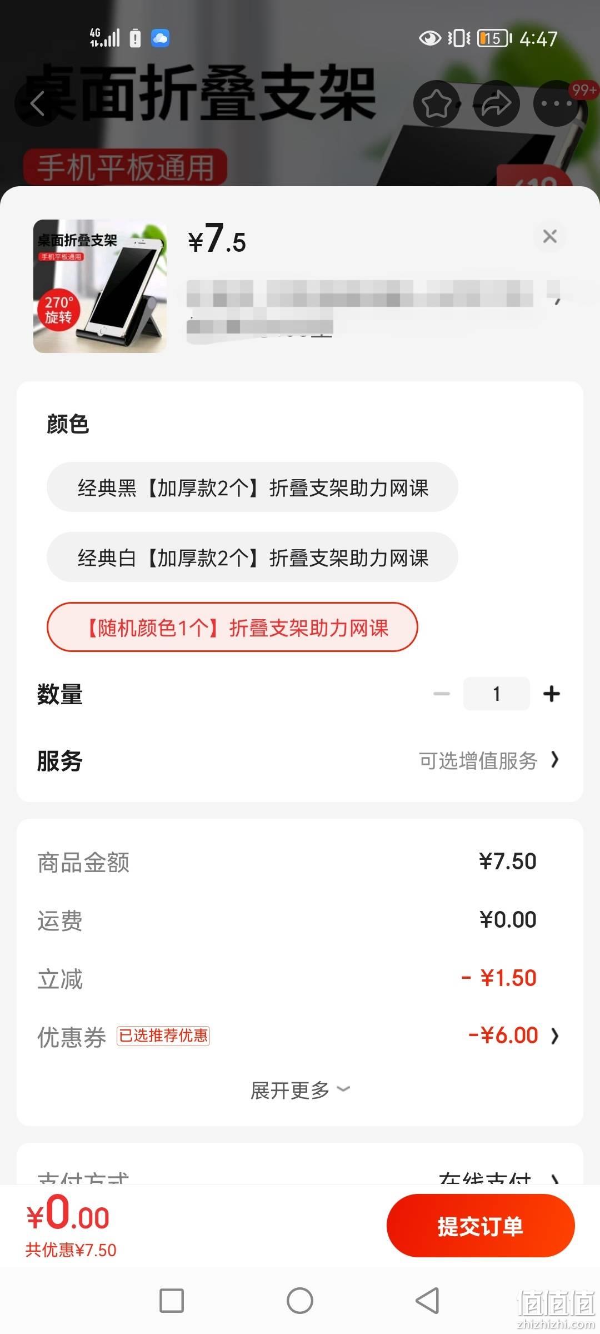Increase quantity with plus icon
This screenshot has width=600, height=1334.
(552, 694)
